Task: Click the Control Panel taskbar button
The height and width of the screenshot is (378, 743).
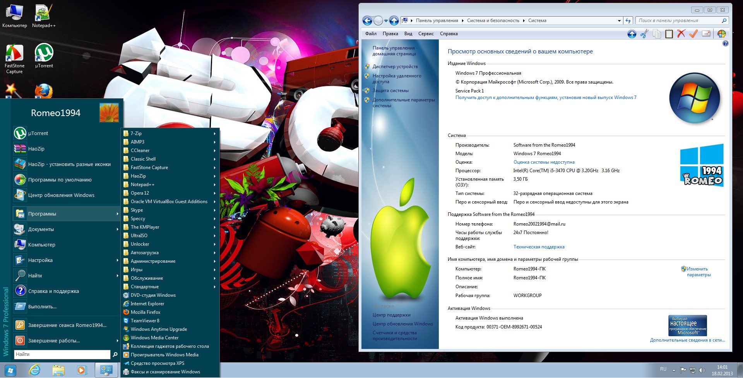Action: pos(106,370)
